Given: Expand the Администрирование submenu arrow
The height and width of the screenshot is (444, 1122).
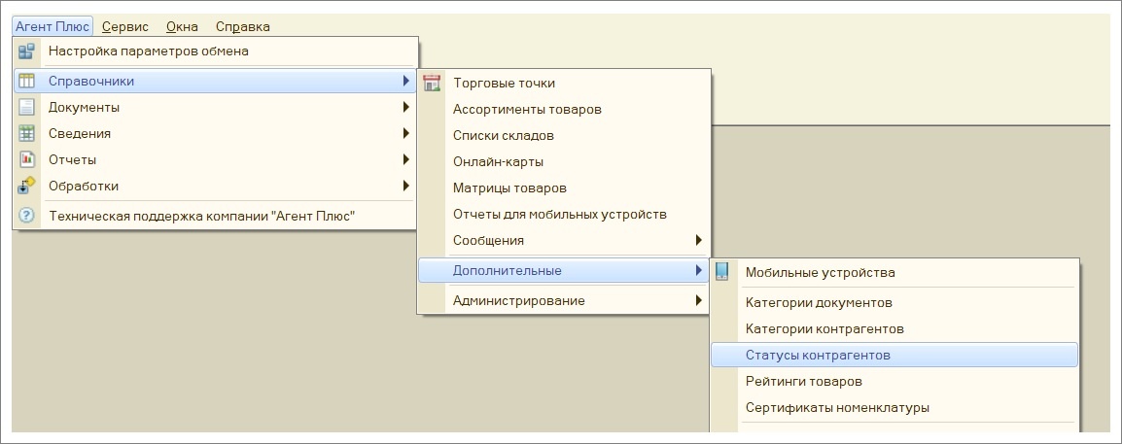Looking at the screenshot, I should (698, 300).
